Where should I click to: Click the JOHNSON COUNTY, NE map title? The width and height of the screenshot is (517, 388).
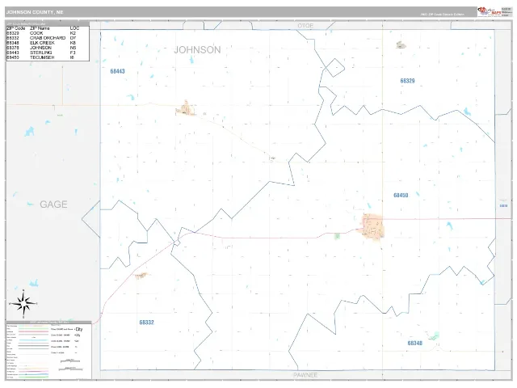coord(35,12)
